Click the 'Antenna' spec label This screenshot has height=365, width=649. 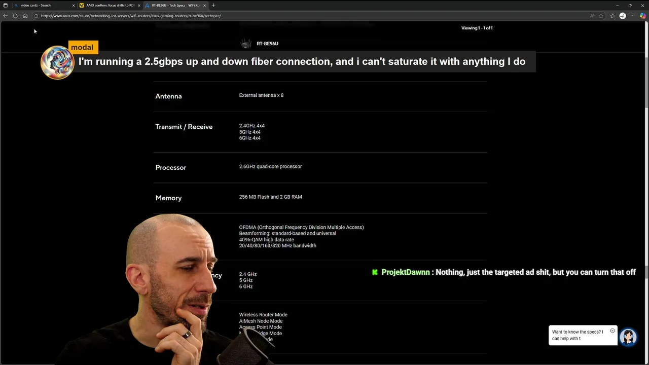(168, 96)
